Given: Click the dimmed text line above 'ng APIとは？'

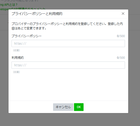Looking at the screenshot, I should (20, 1).
